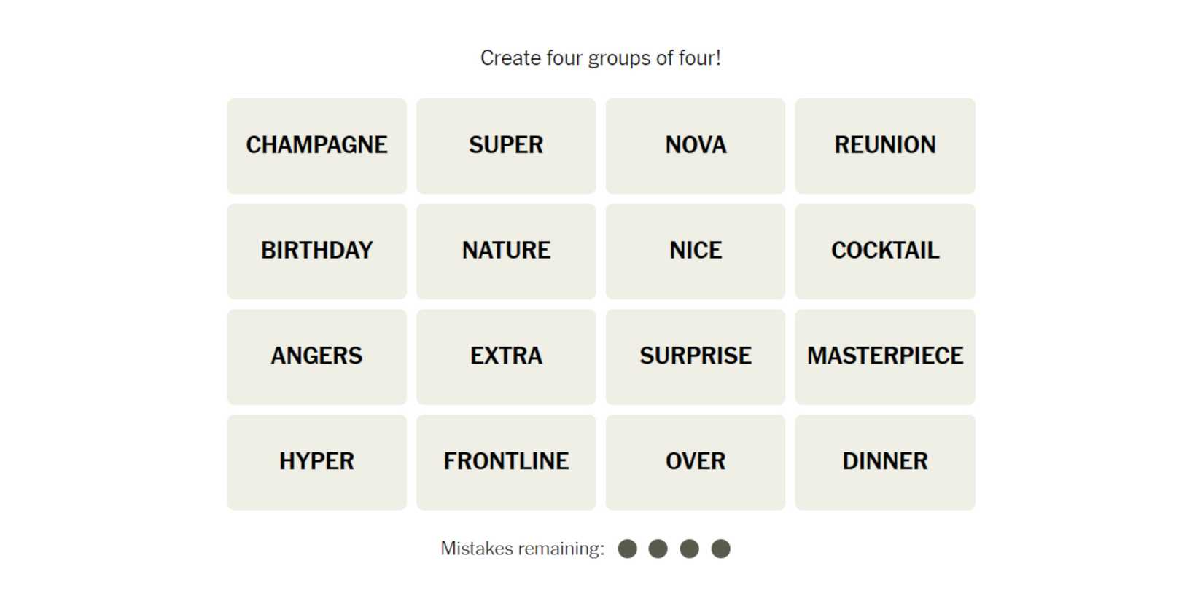The width and height of the screenshot is (1203, 601).
Task: Pick the COCKTAIL tile
Action: tap(885, 251)
